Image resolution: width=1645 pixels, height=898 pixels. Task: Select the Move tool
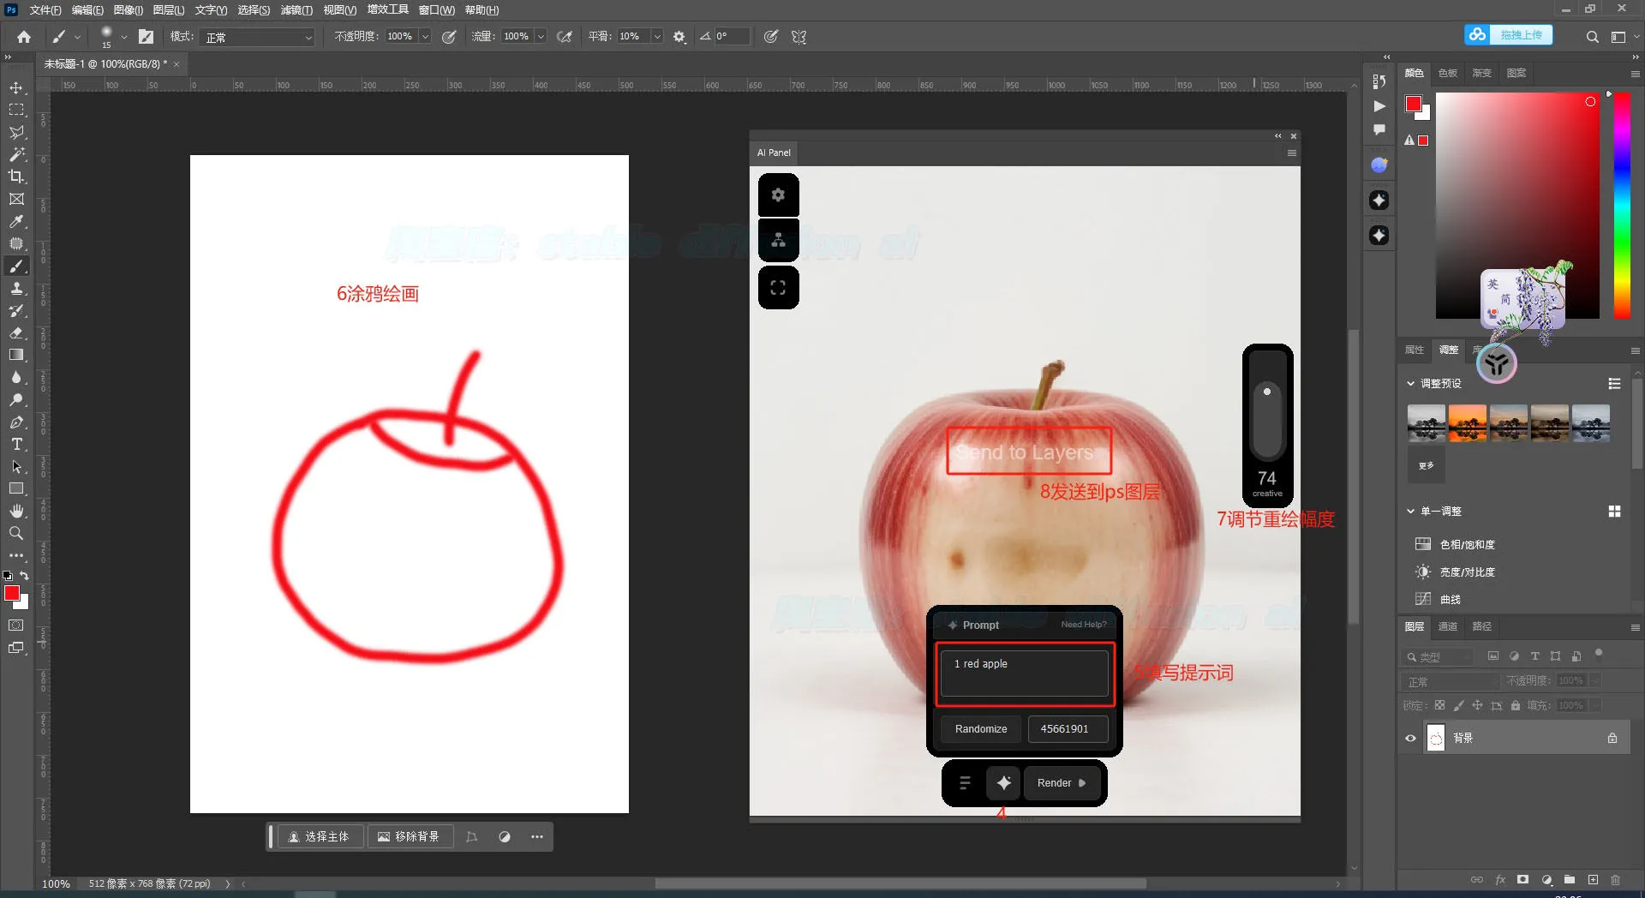coord(16,87)
